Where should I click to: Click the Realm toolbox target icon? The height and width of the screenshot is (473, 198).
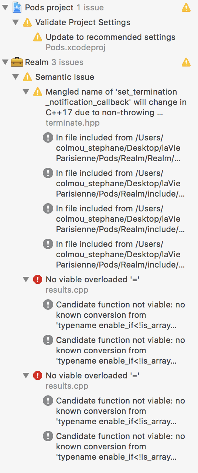point(17,62)
